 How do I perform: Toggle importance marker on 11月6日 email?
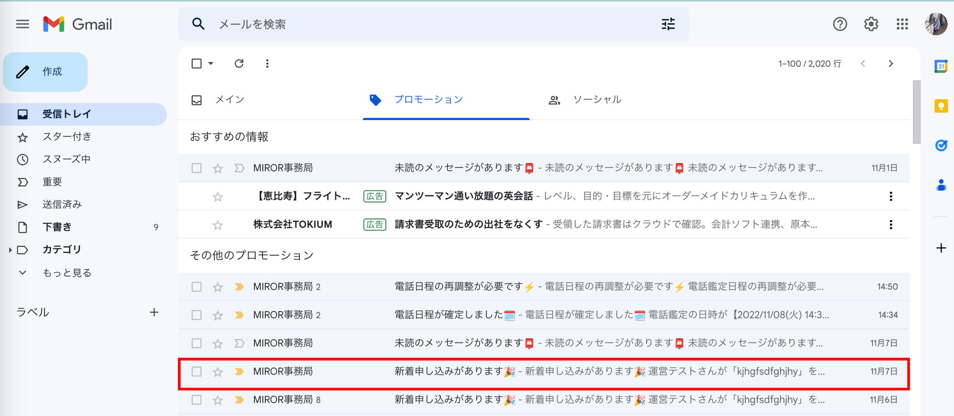click(x=239, y=400)
